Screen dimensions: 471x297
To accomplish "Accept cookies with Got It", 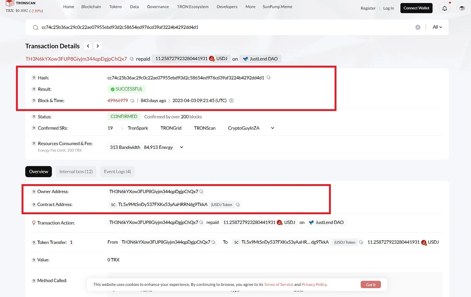I will (x=371, y=285).
